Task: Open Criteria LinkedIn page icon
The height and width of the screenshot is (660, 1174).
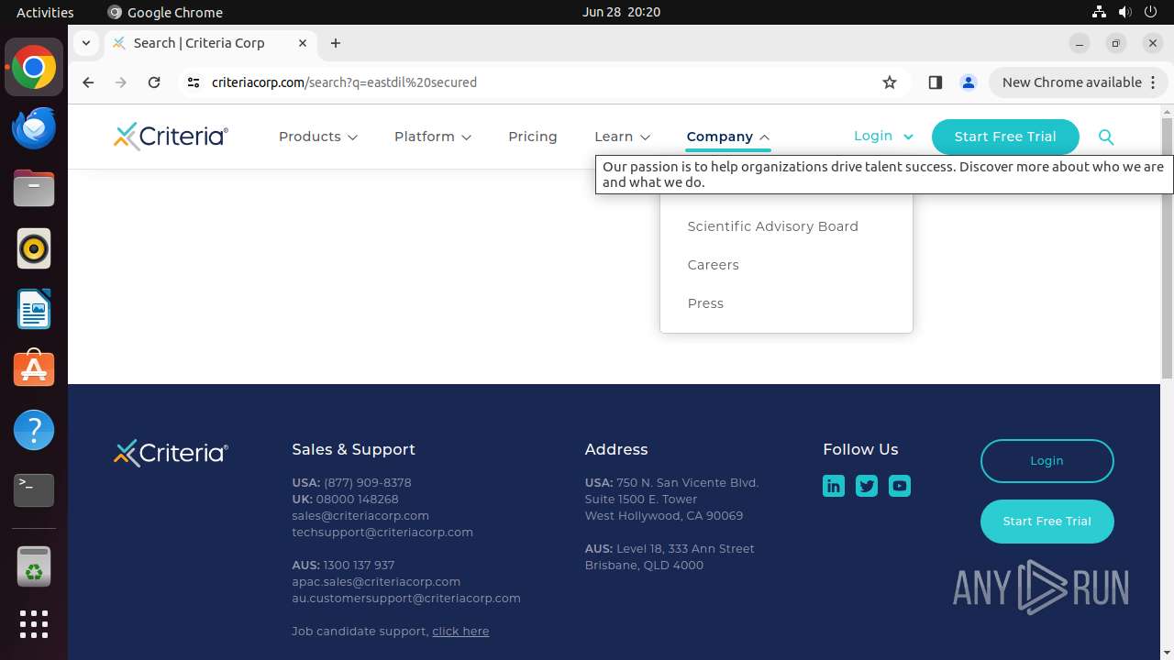Action: point(834,486)
